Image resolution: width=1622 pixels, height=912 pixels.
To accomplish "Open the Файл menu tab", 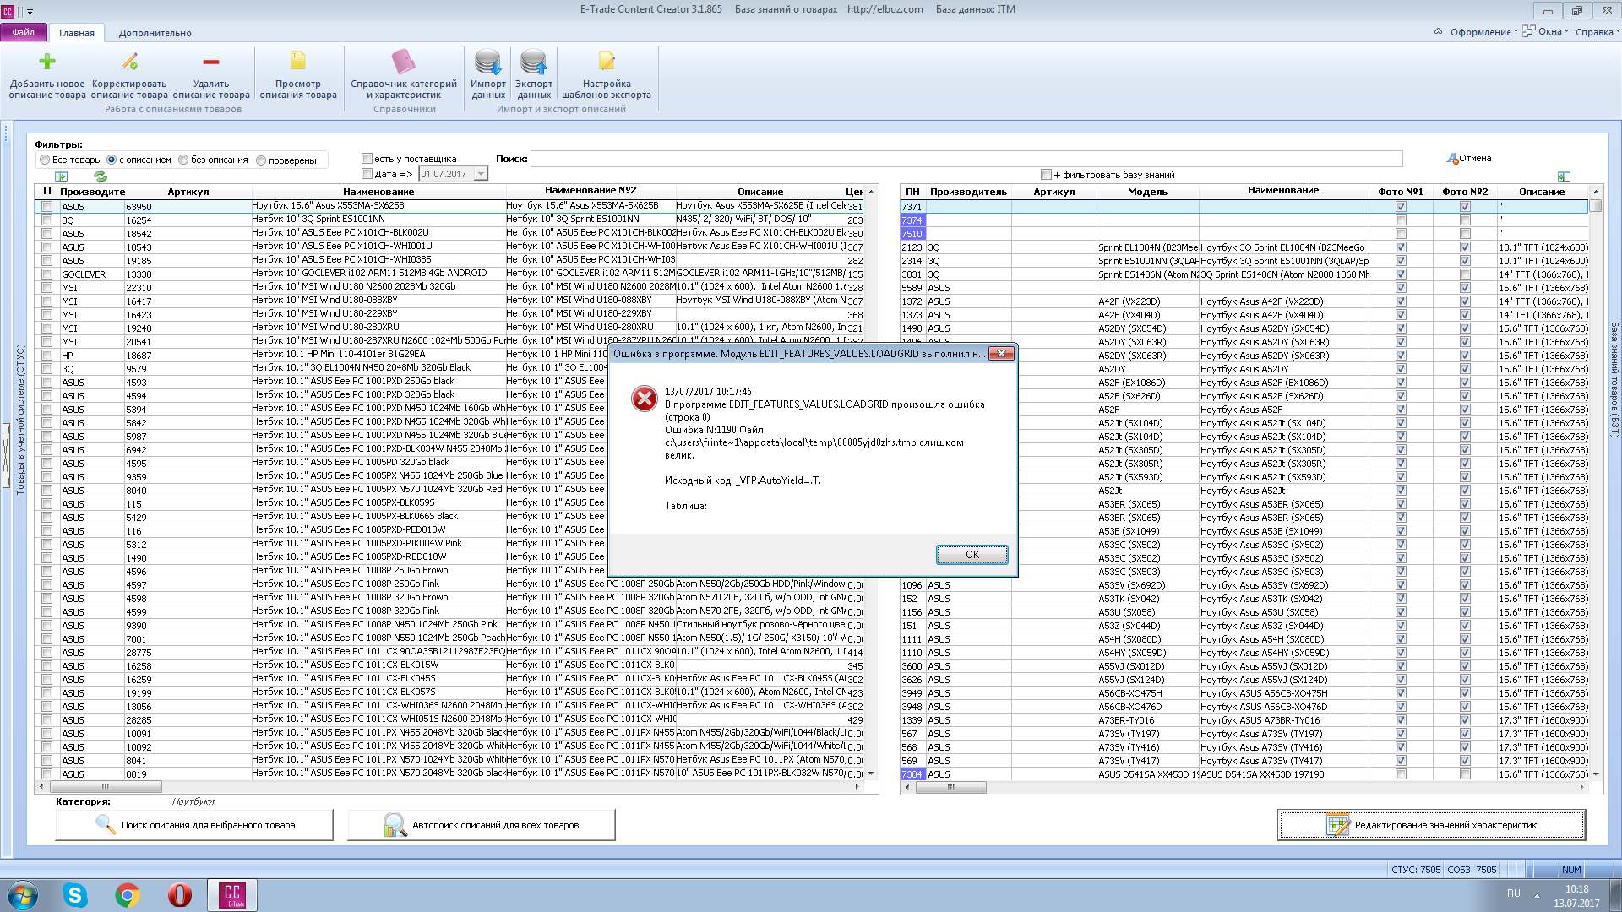I will [24, 32].
